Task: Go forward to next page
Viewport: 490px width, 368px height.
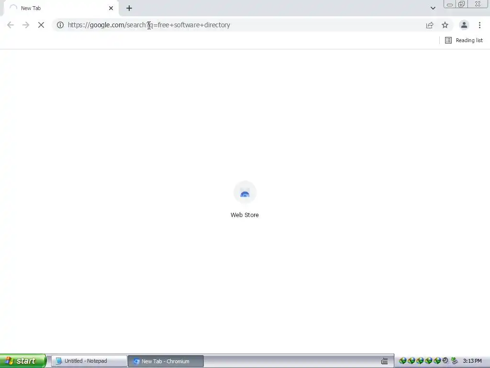Action: [26, 25]
